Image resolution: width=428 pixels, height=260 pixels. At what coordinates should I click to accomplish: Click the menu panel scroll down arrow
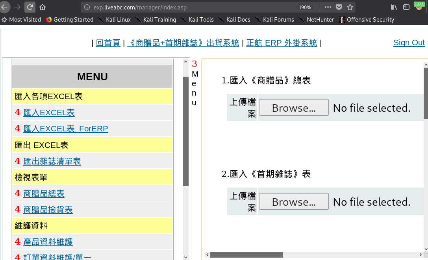pyautogui.click(x=185, y=257)
